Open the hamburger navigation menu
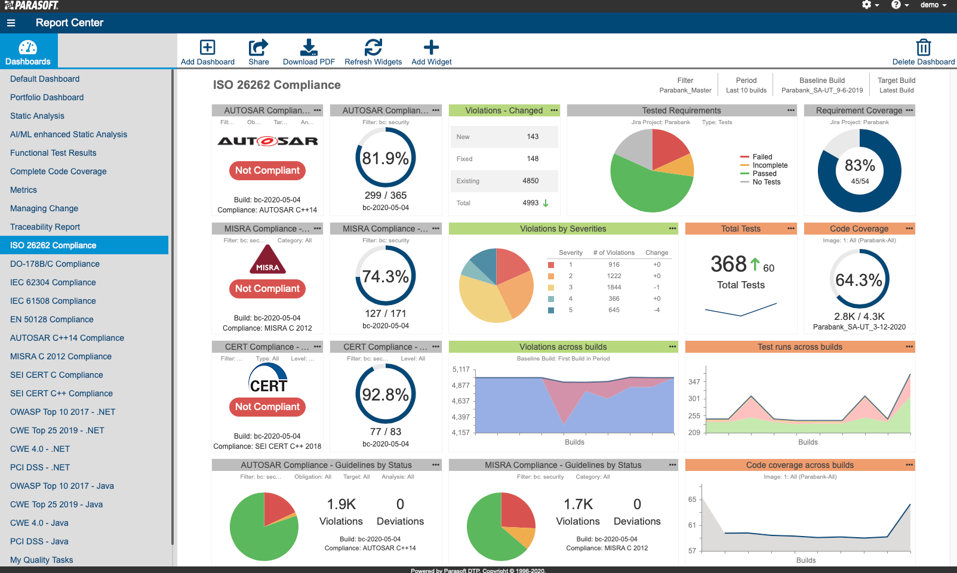The height and width of the screenshot is (573, 957). click(x=11, y=23)
